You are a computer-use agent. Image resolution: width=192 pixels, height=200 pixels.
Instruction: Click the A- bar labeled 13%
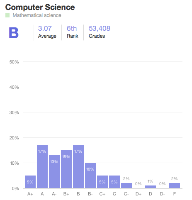(x=54, y=172)
